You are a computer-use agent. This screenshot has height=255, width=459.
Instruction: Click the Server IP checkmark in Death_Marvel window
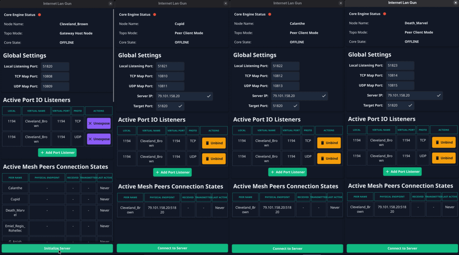coord(438,95)
